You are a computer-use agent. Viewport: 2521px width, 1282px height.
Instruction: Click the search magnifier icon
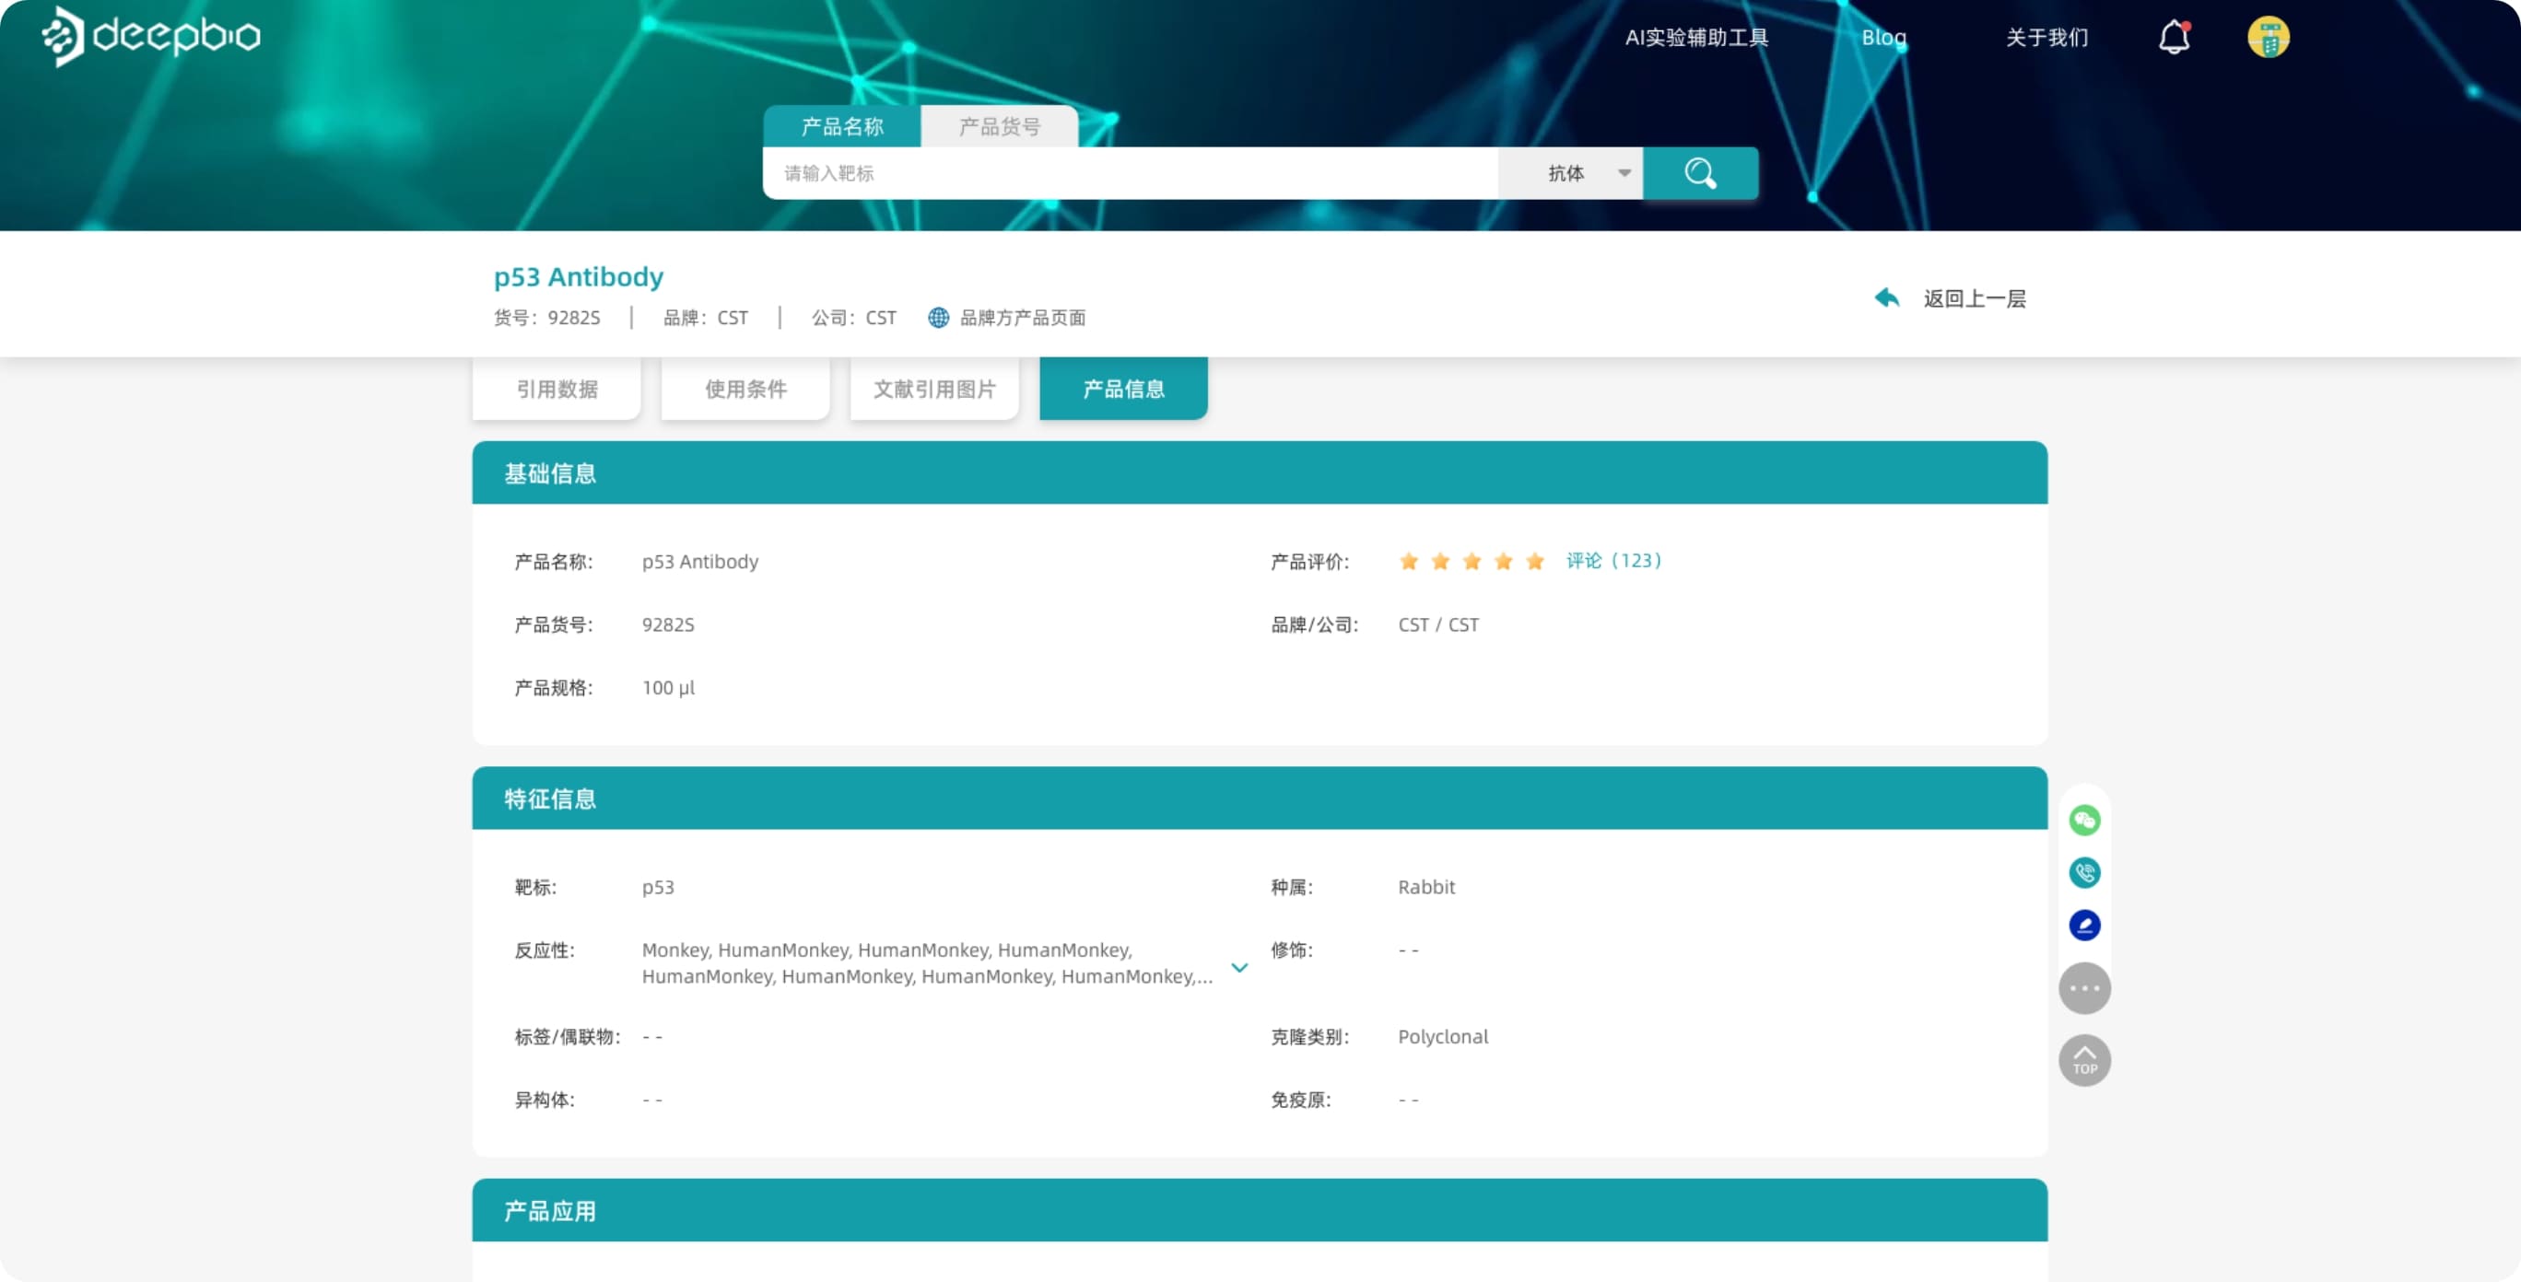tap(1700, 173)
